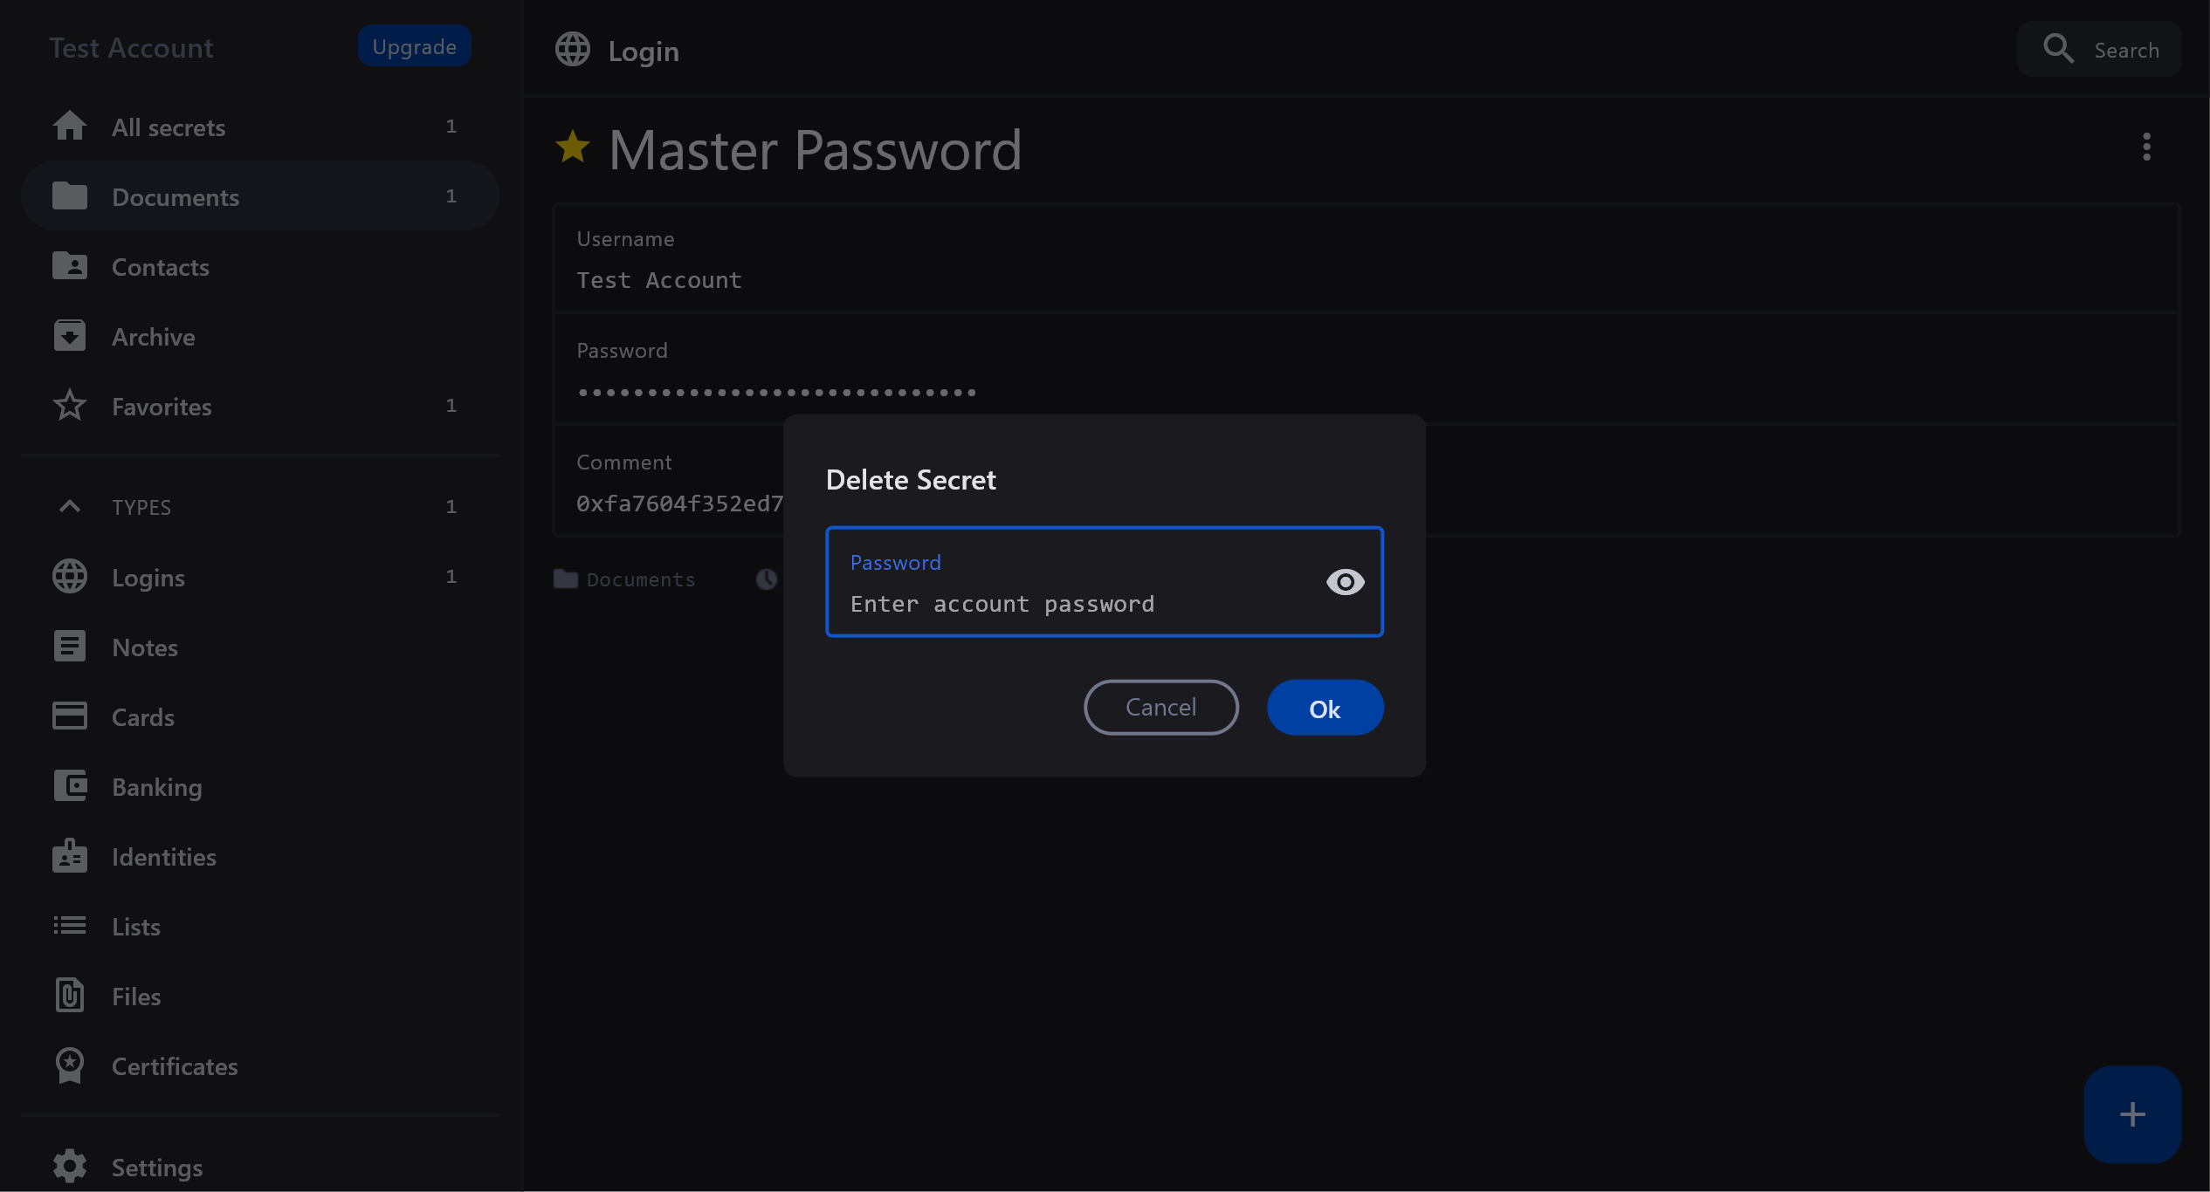Open the Identities badge icon
Viewport: 2210px width, 1192px height.
coord(70,856)
